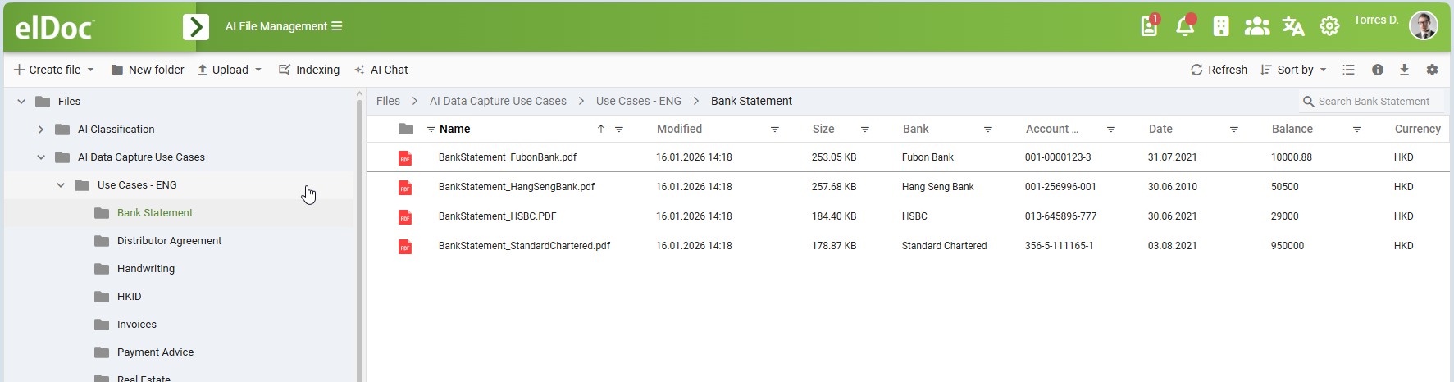
Task: Click the Use Cases - ENG breadcrumb
Action: [x=638, y=101]
